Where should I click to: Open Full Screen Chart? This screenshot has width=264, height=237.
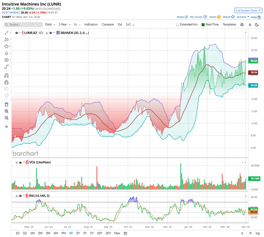pos(248,11)
